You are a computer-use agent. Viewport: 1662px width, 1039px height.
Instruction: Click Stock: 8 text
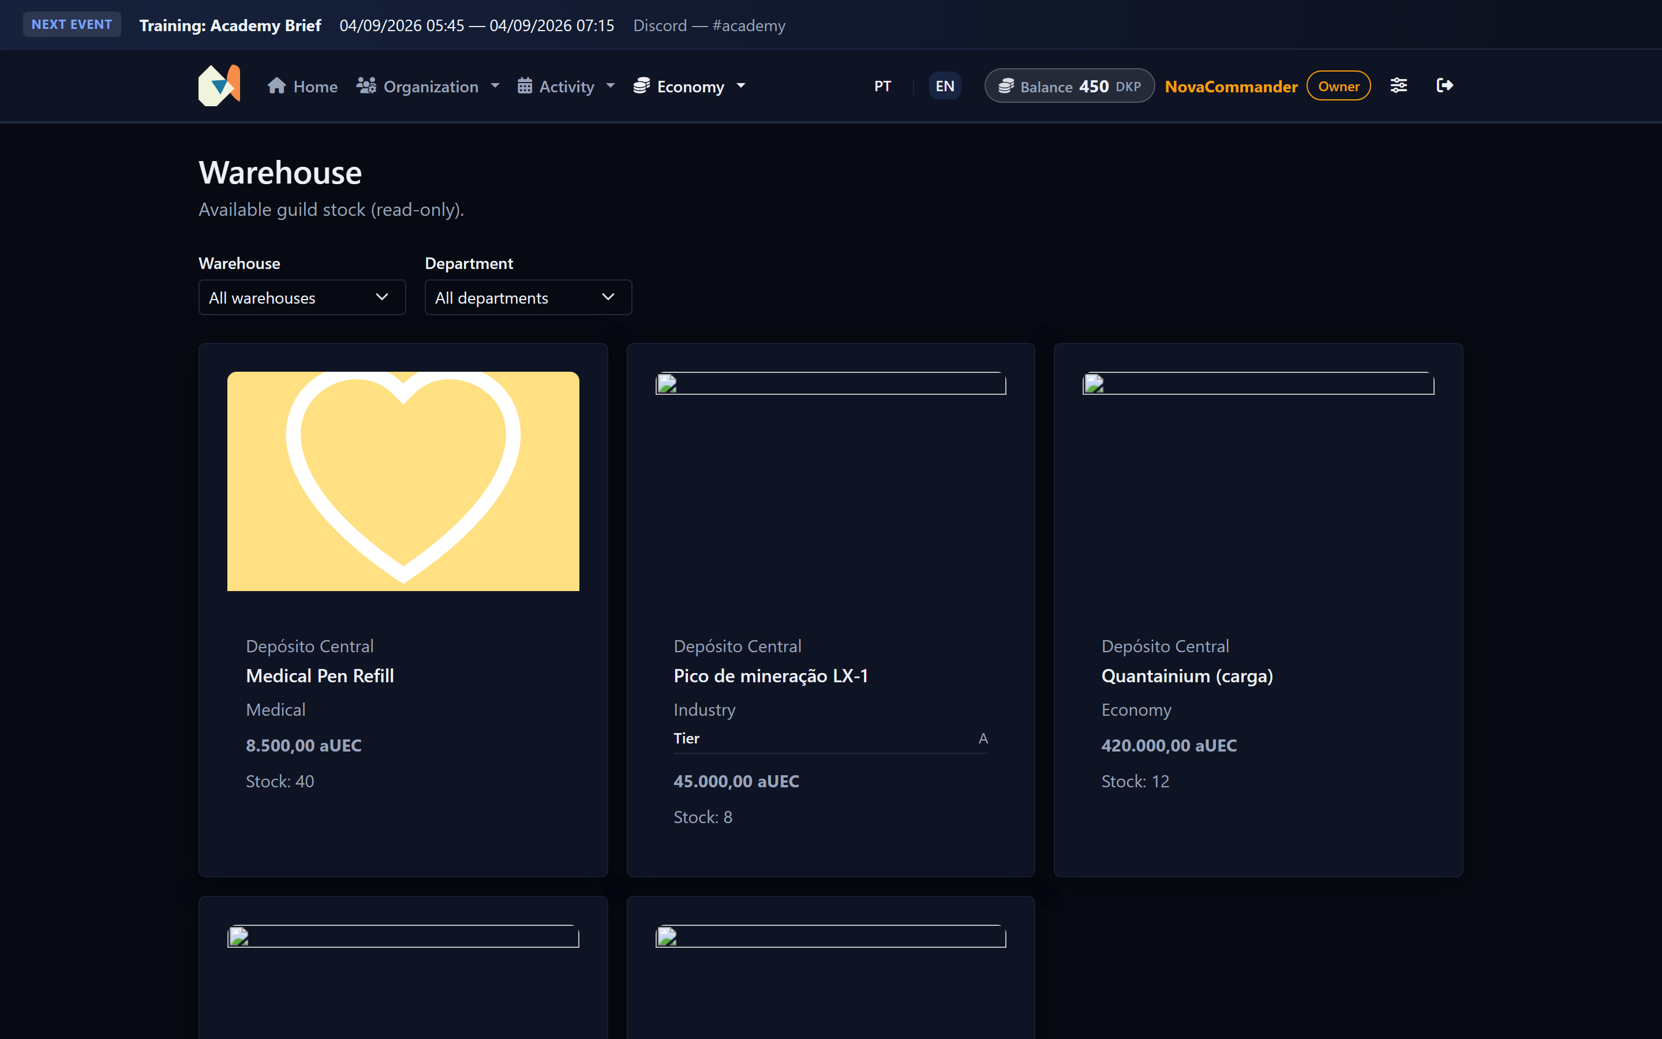[x=702, y=817]
